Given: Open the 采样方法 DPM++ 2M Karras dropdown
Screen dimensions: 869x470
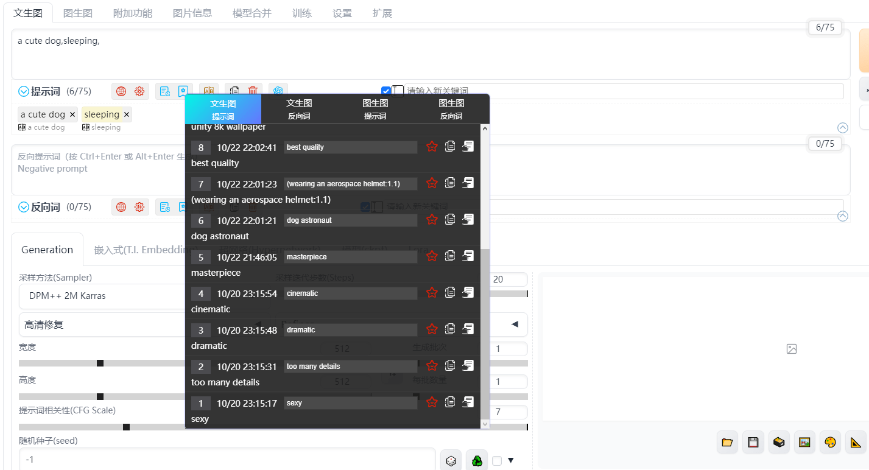Looking at the screenshot, I should 102,296.
